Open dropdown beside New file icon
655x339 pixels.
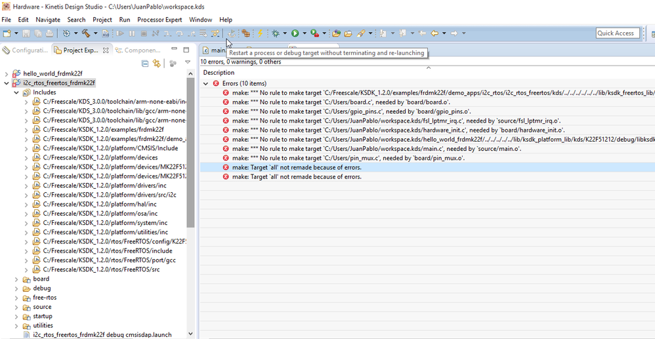[16, 33]
